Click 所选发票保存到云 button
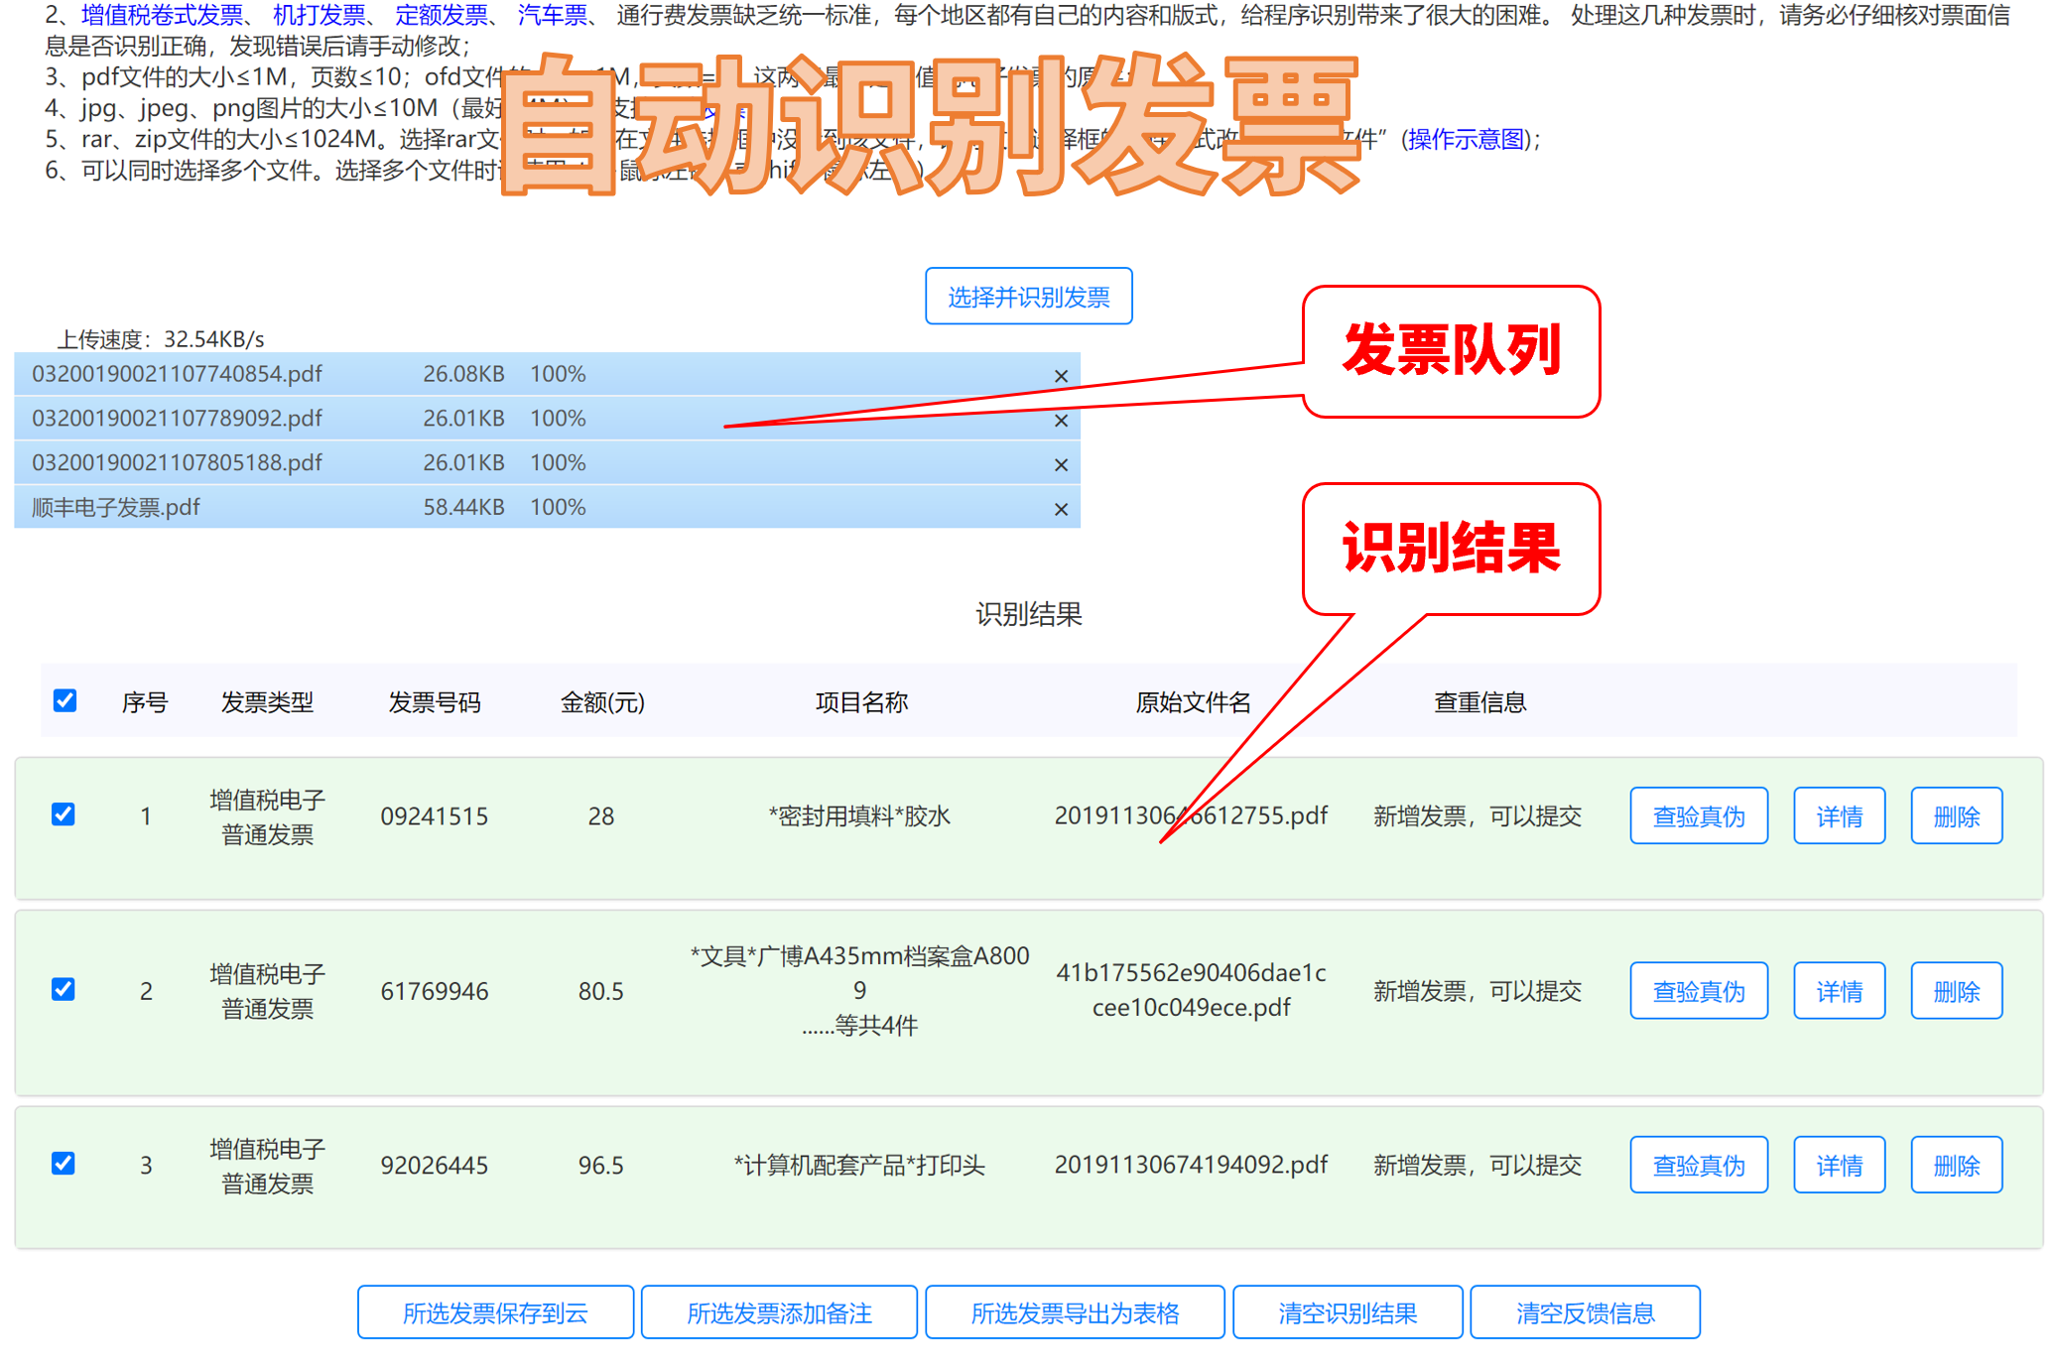The height and width of the screenshot is (1371, 2056). (x=495, y=1312)
